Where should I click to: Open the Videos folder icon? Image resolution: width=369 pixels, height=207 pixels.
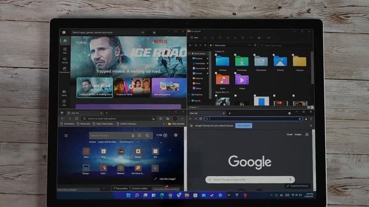pos(242,79)
